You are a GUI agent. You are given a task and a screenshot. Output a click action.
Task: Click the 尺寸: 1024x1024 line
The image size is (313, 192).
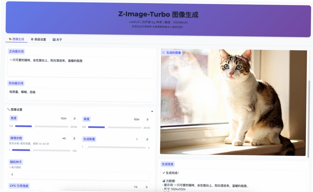[174, 189]
